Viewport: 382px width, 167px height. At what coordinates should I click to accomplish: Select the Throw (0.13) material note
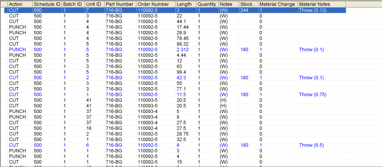[312, 10]
